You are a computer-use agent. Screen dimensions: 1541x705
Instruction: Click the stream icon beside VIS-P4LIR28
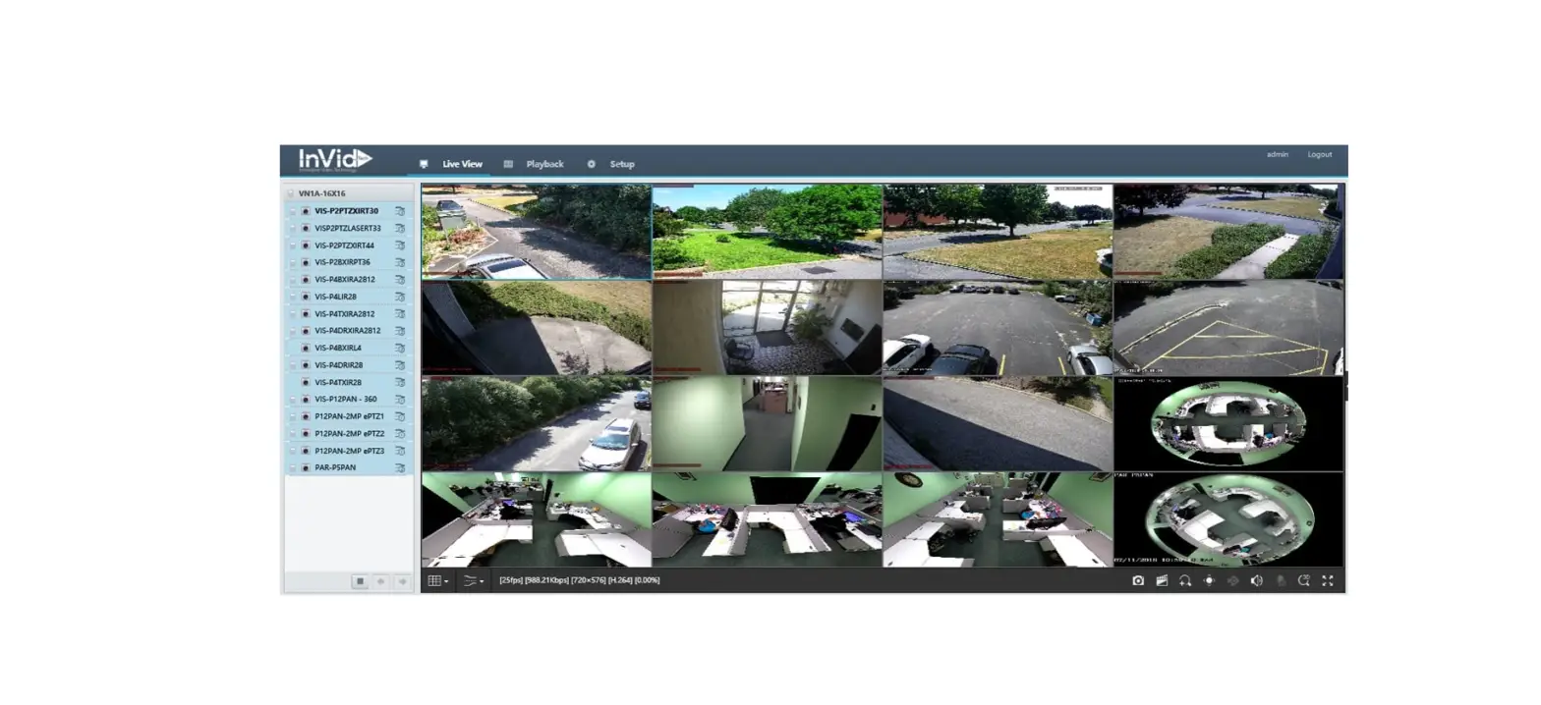tap(400, 297)
